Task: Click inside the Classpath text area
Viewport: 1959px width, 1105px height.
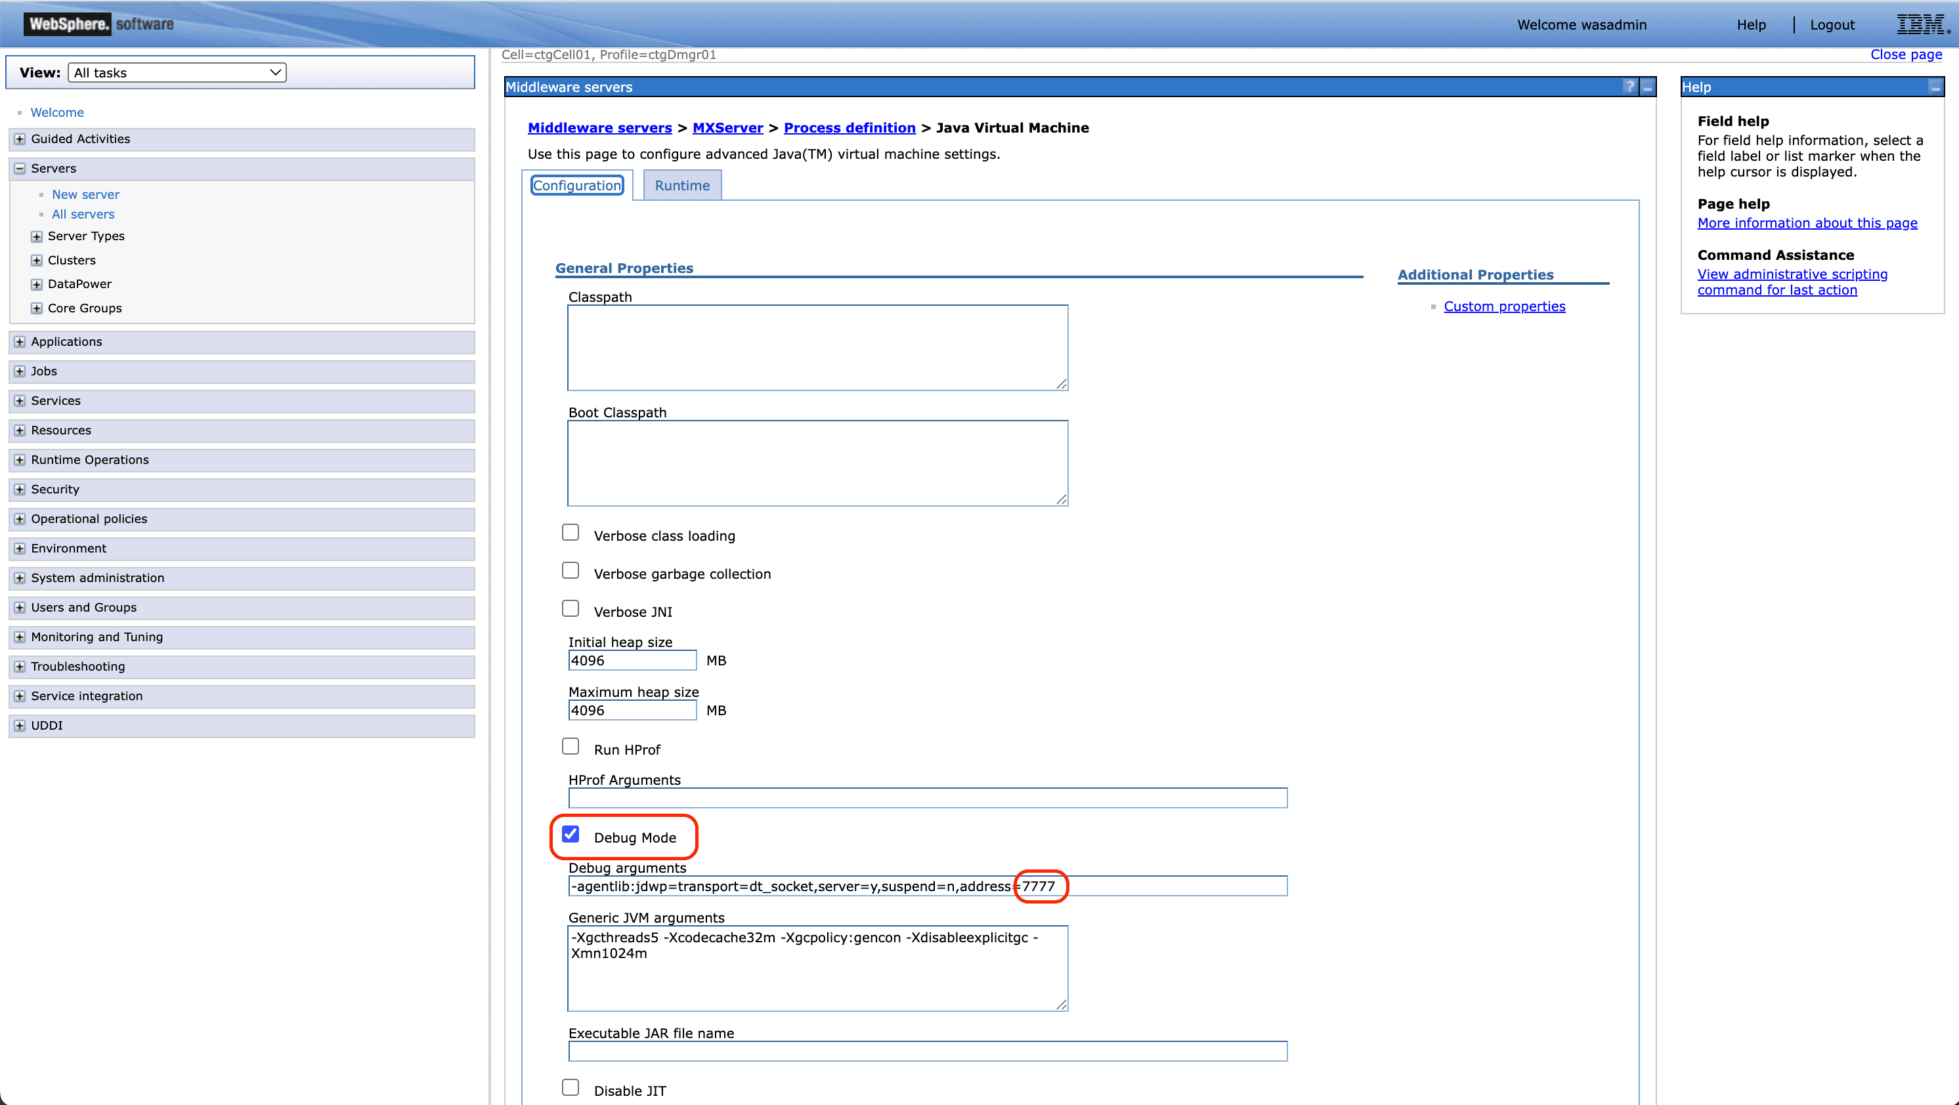Action: (x=817, y=348)
